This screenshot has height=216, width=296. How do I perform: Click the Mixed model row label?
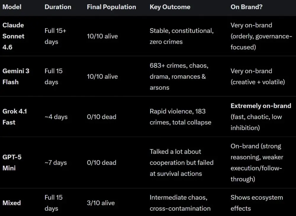pyautogui.click(x=12, y=203)
